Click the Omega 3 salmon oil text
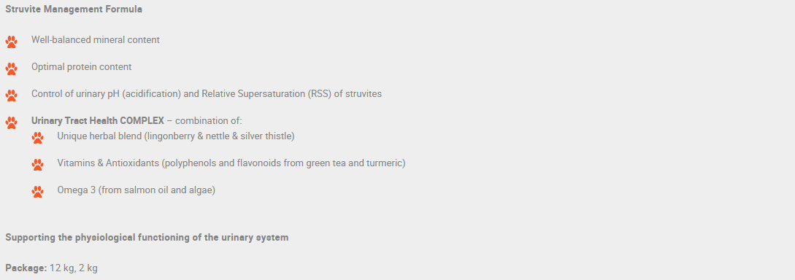795x280 pixels. tap(136, 190)
